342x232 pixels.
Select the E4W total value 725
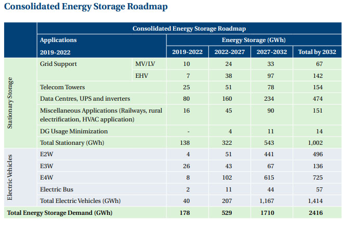[319, 178]
